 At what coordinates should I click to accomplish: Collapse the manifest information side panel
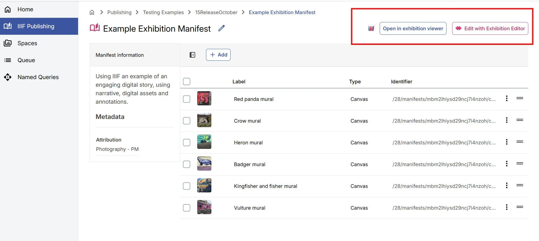click(x=192, y=55)
